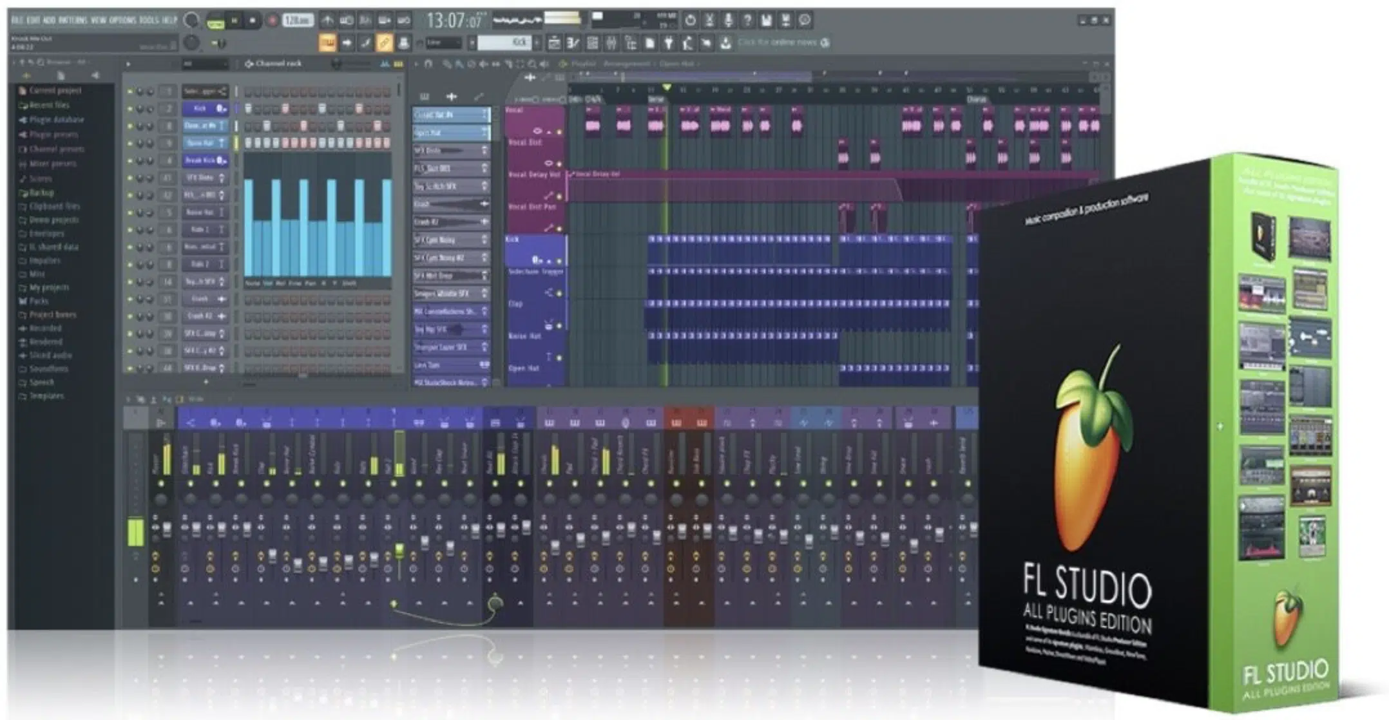Toggle the wait-for-input icon beside metronome
The width and height of the screenshot is (1389, 720).
(x=347, y=21)
